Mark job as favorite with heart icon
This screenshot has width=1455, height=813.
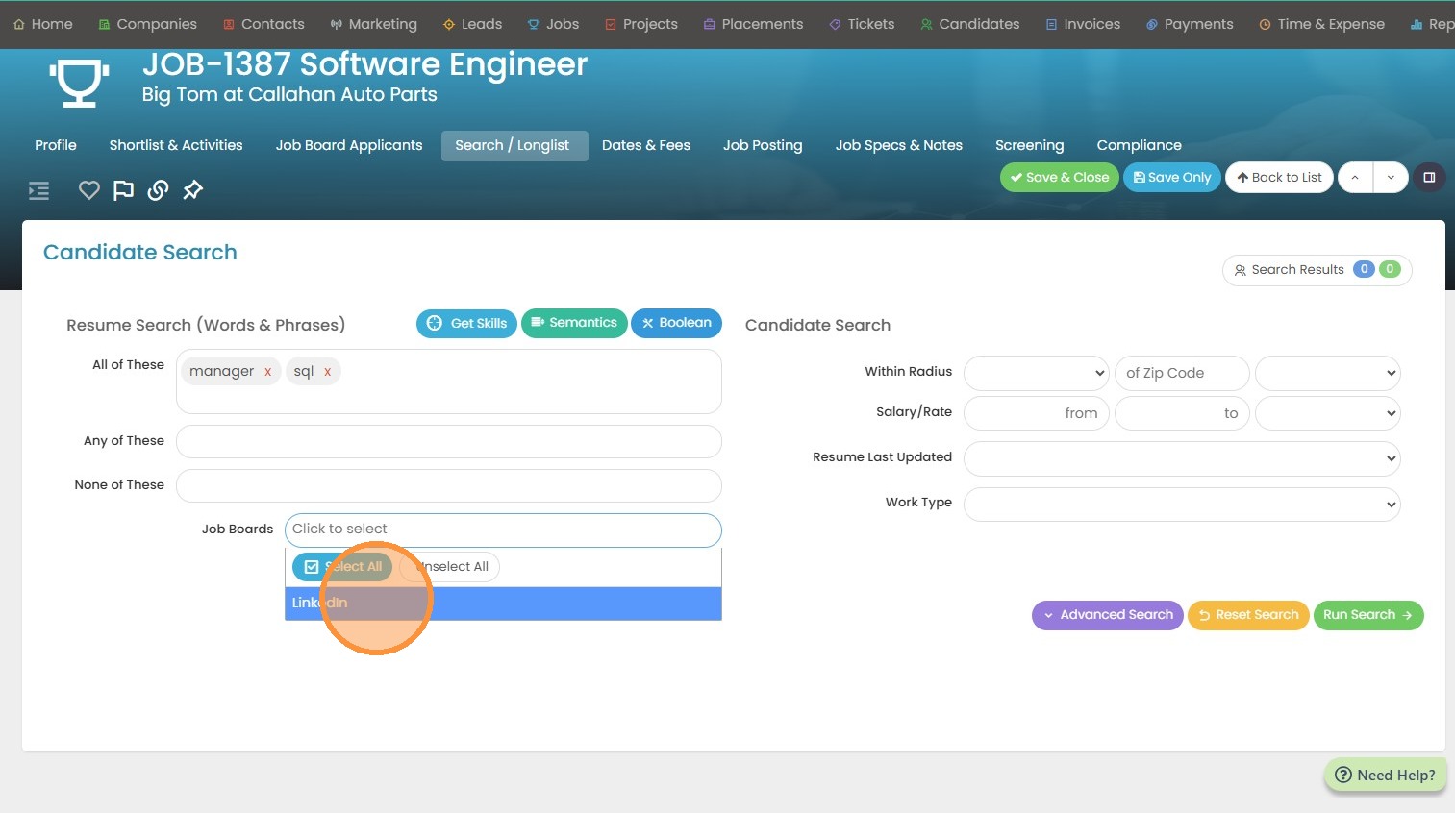(89, 190)
